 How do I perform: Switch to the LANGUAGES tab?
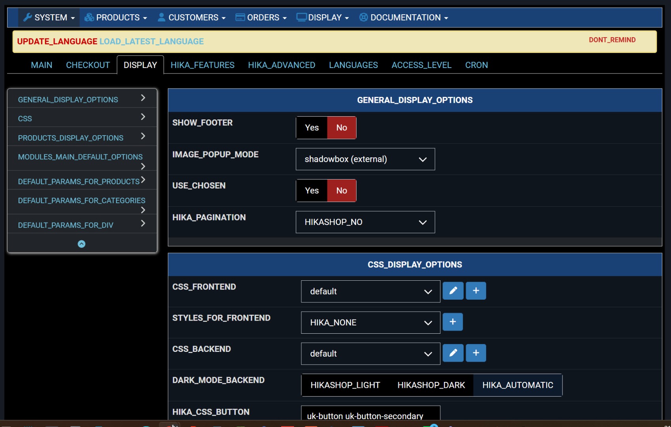[x=353, y=65]
